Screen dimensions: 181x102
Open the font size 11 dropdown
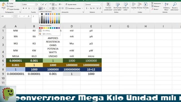(x=40, y=5)
